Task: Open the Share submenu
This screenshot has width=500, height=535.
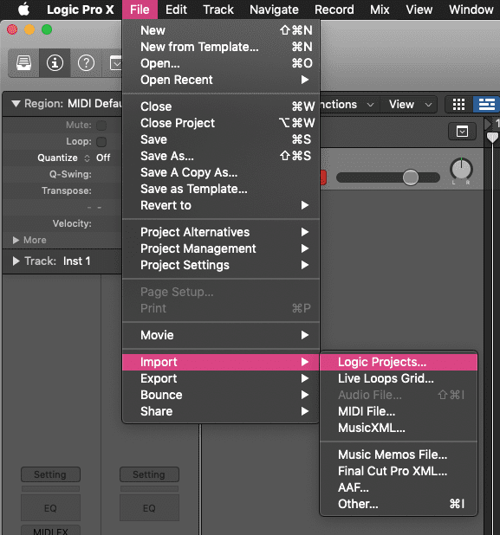Action: [x=221, y=411]
